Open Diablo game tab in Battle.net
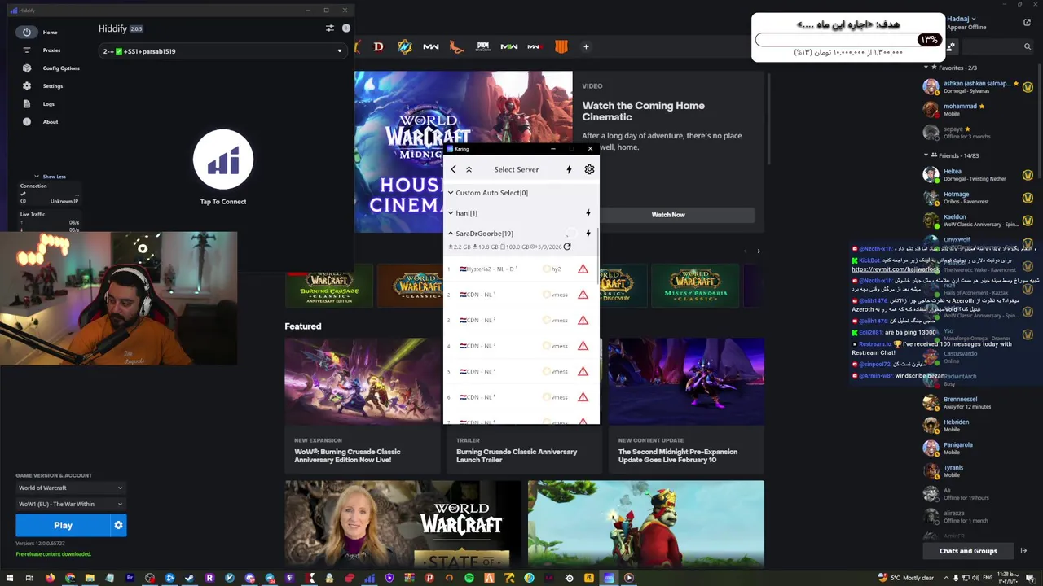The width and height of the screenshot is (1043, 586). (x=378, y=46)
